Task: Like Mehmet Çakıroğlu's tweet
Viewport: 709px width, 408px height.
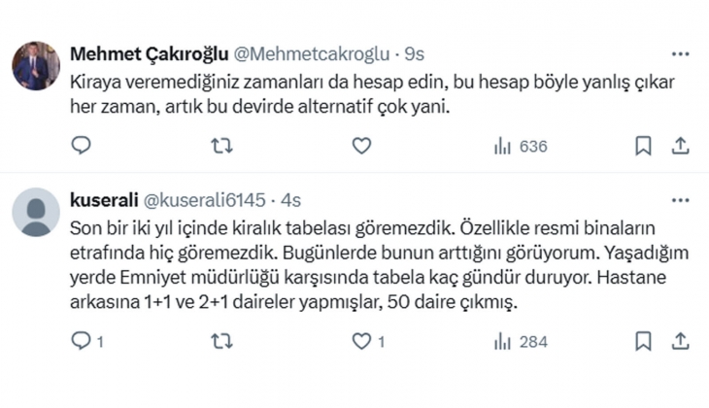Action: [361, 146]
